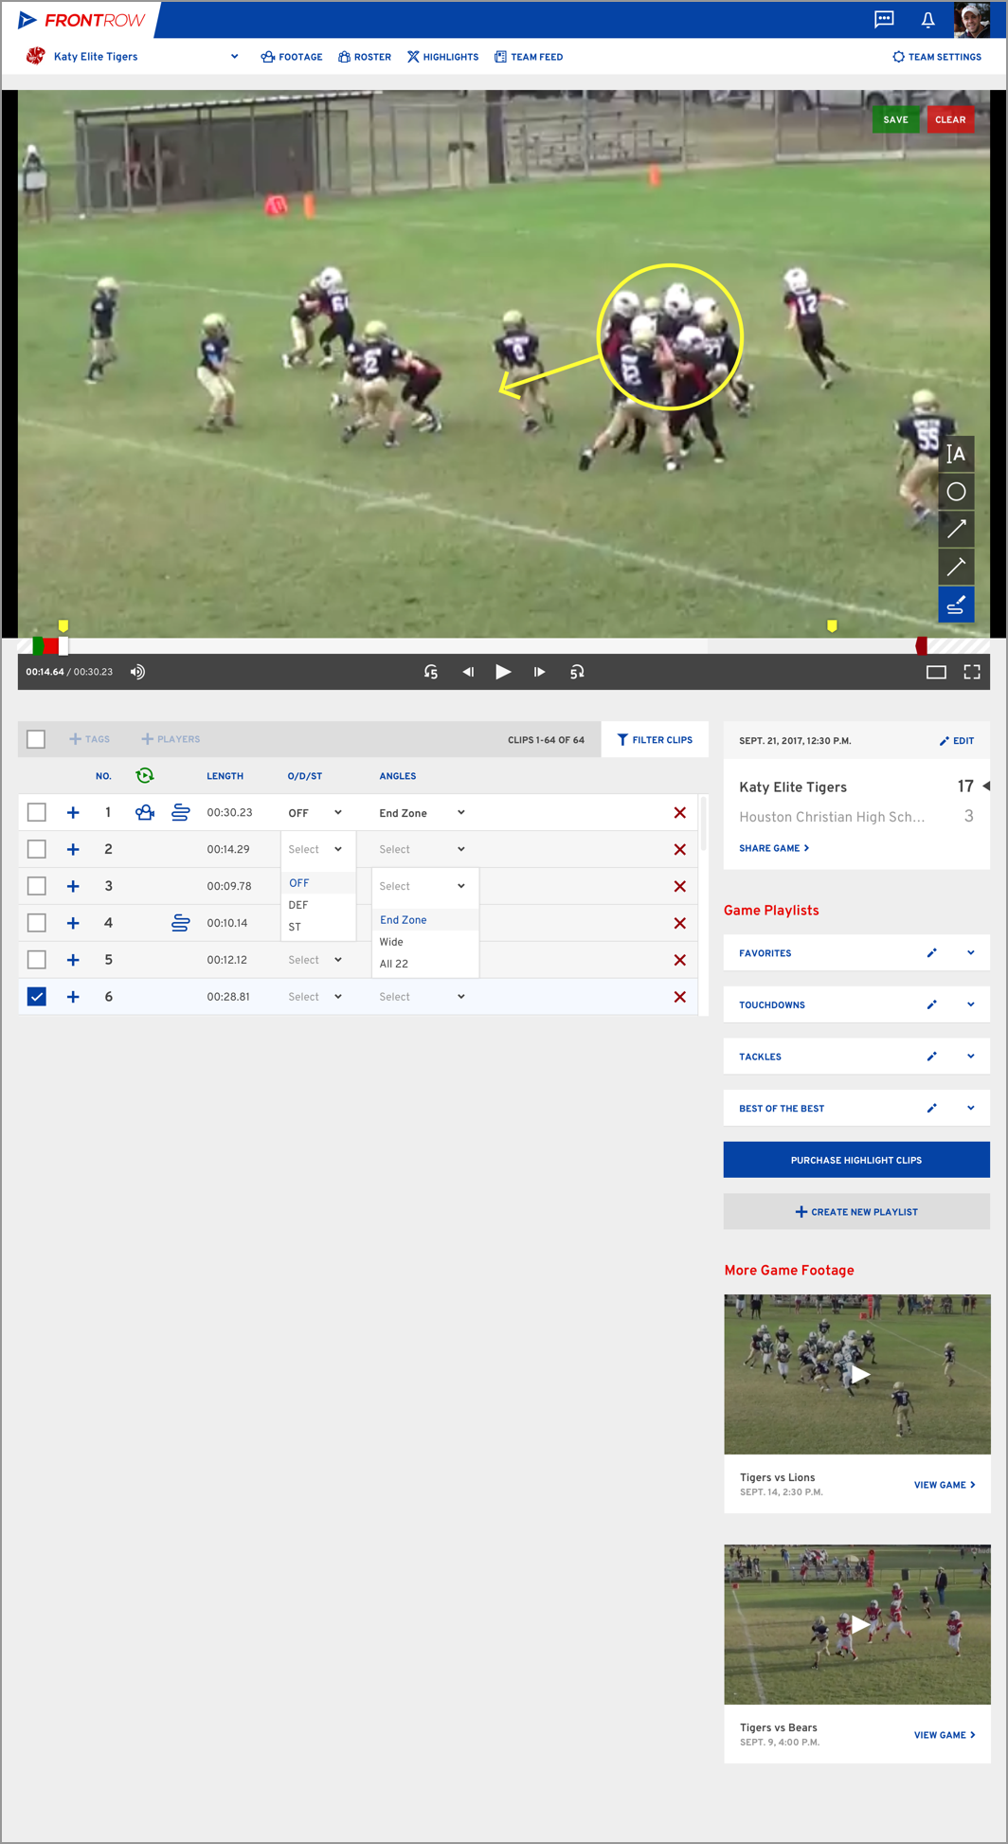
Task: Mute the video volume
Action: pos(137,672)
